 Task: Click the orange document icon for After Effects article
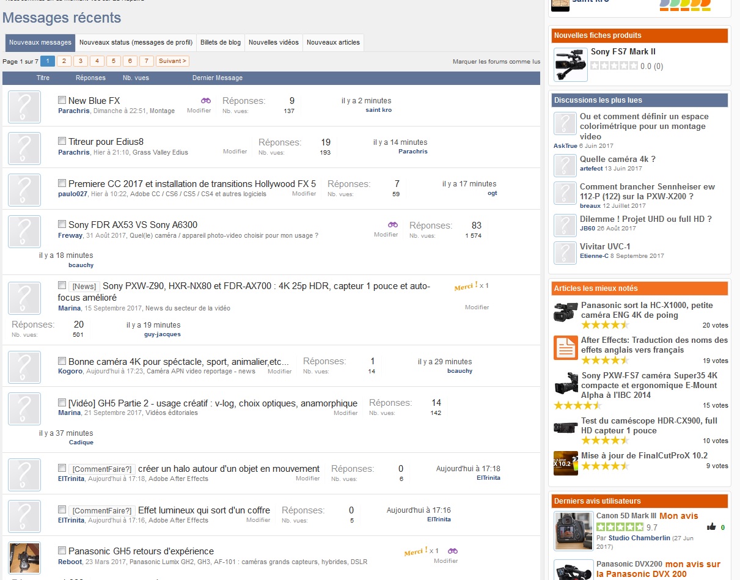[x=565, y=348]
